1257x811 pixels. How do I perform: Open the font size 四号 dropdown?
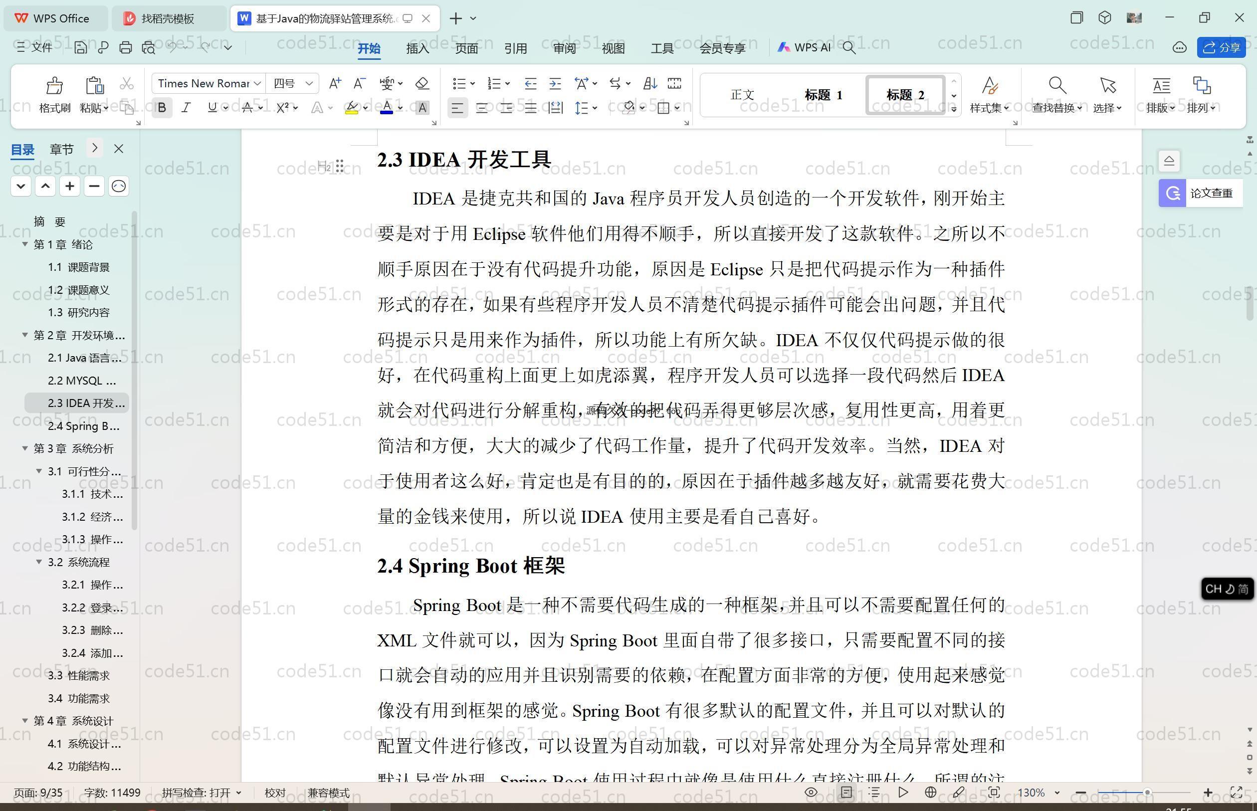309,83
